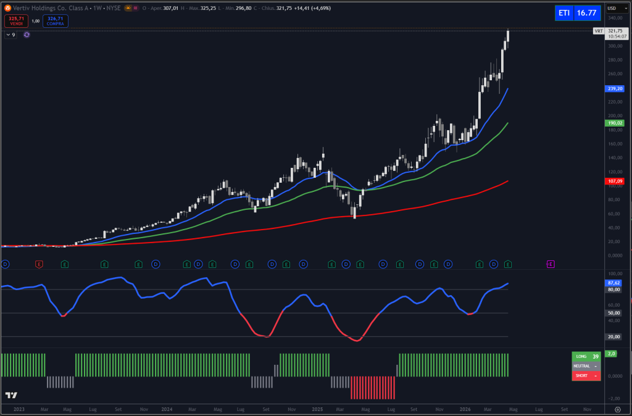Collapse the indicator legend with the chevron arrow
Screen dimensions: 632x416
pos(8,35)
